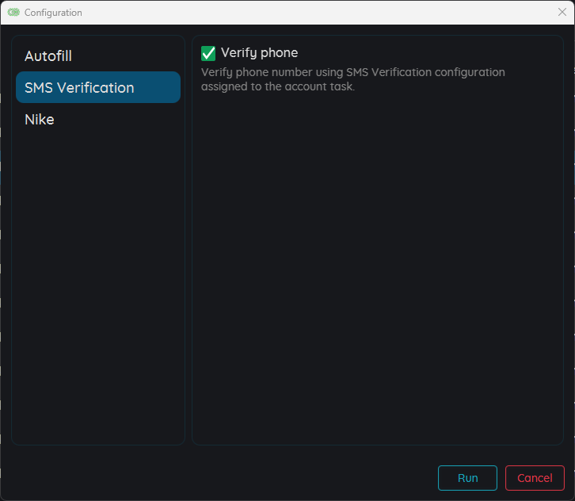Click the gap between Run and Cancel buttons

[x=501, y=478]
